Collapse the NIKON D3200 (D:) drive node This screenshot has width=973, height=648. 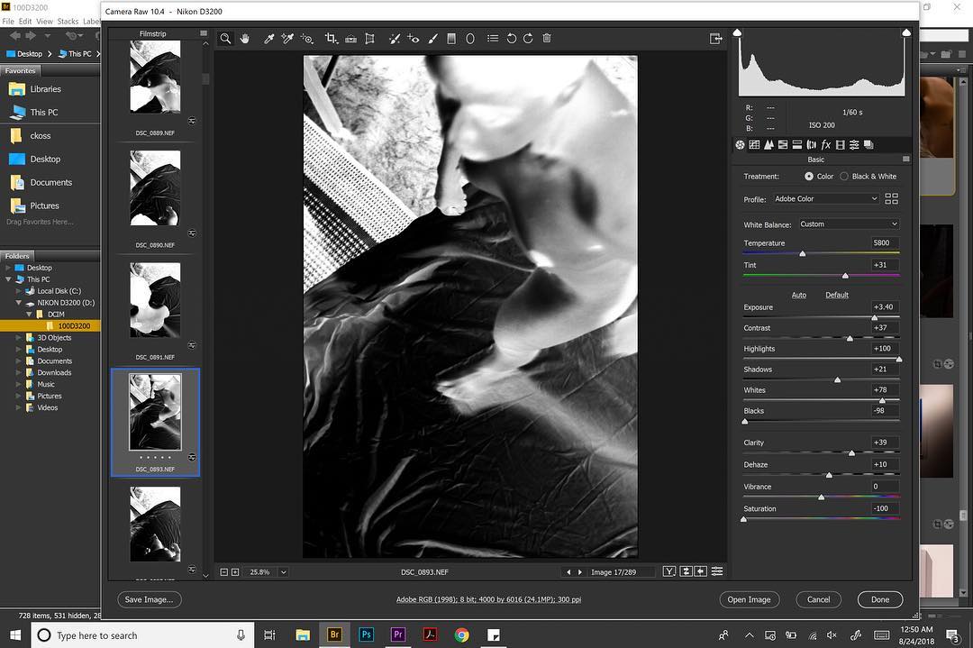tap(19, 303)
